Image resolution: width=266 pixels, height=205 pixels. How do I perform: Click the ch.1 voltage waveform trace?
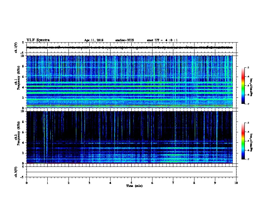130,48
